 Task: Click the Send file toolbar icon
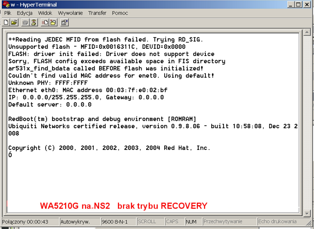(44, 23)
